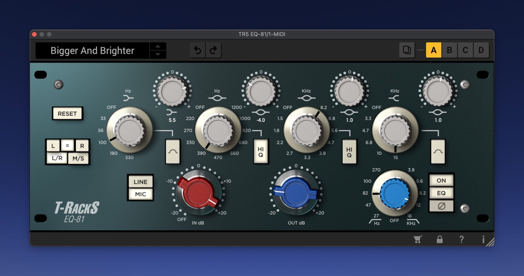
Task: Click the copy preset settings icon
Action: (x=407, y=50)
